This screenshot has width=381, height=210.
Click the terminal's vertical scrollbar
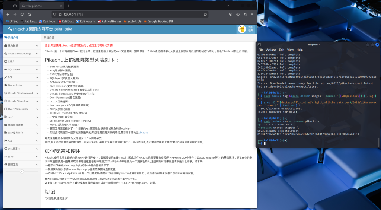pyautogui.click(x=378, y=141)
